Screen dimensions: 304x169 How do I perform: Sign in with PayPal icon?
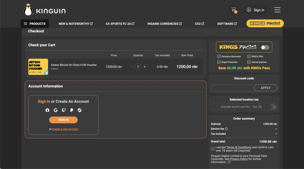point(72,110)
